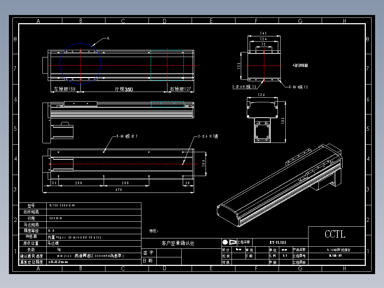This screenshot has width=384, height=288.
Task: Select the '124' dimension in detail view
Action: point(263,39)
